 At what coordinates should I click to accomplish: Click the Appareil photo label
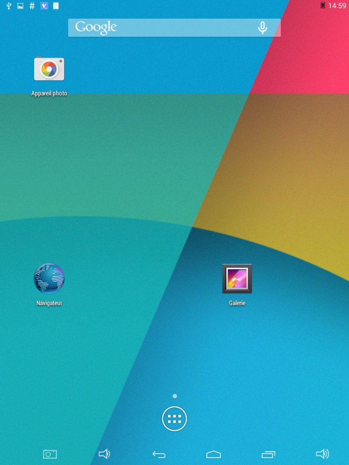pos(49,93)
